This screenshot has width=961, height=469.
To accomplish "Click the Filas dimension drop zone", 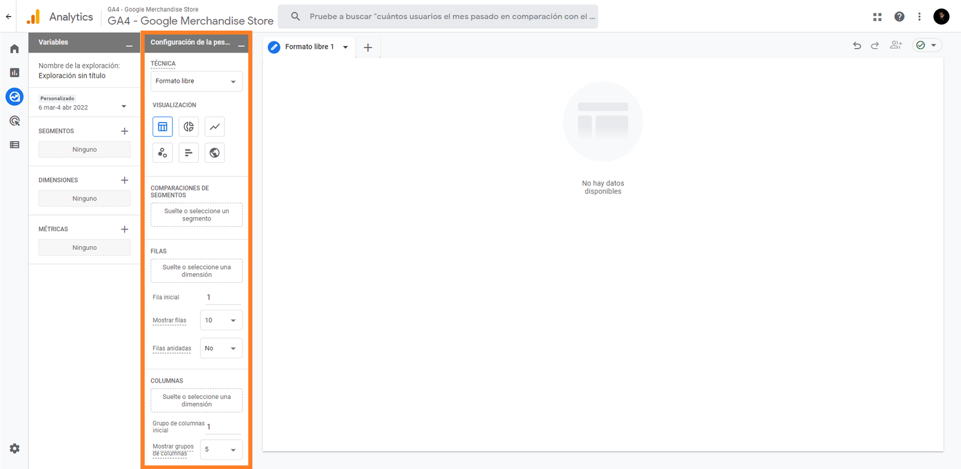I will [196, 271].
